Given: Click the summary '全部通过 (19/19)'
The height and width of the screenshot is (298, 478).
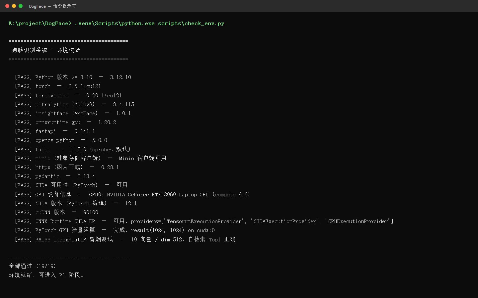Looking at the screenshot, I should (32, 266).
